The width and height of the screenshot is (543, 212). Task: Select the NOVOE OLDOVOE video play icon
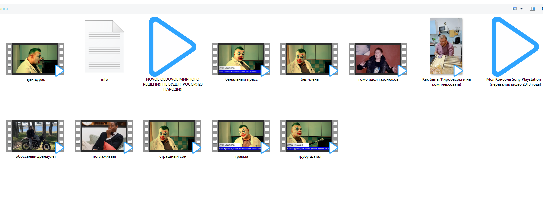tap(173, 47)
